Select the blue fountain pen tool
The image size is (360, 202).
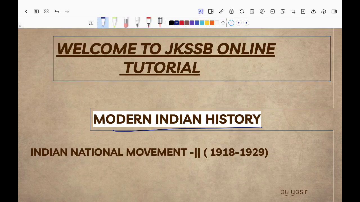(x=103, y=22)
